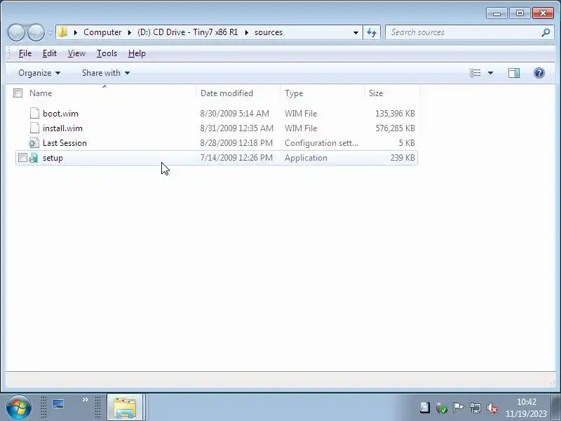Tick the select-all checkbox in header
Screen dimensions: 561x421
pos(18,93)
